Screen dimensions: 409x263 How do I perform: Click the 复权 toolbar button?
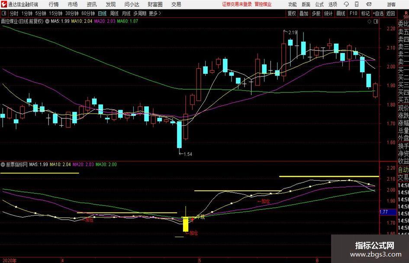(x=292, y=13)
